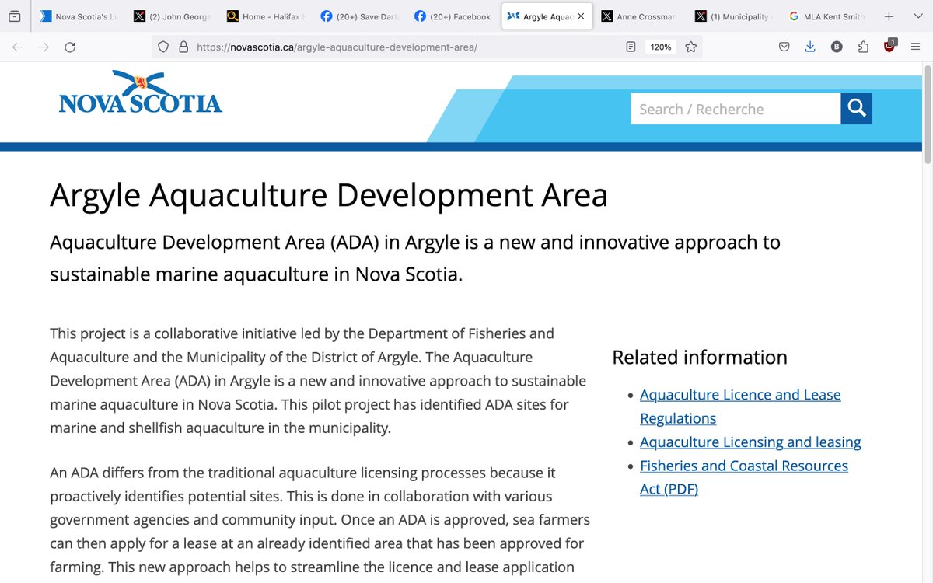The image size is (933, 583).
Task: Switch to Save Dart Facebook tab
Action: click(x=360, y=16)
